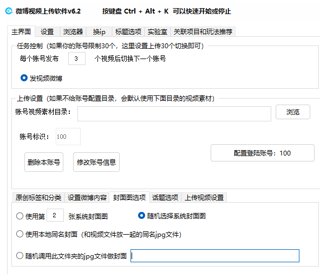Screen dimensions: 320x278
Task: Select 使用本地同名封面 radio option
Action: pyautogui.click(x=20, y=234)
